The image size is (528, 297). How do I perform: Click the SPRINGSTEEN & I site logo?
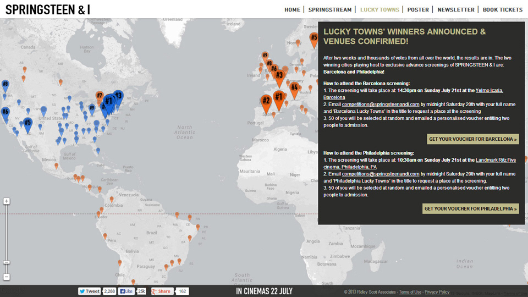(48, 10)
